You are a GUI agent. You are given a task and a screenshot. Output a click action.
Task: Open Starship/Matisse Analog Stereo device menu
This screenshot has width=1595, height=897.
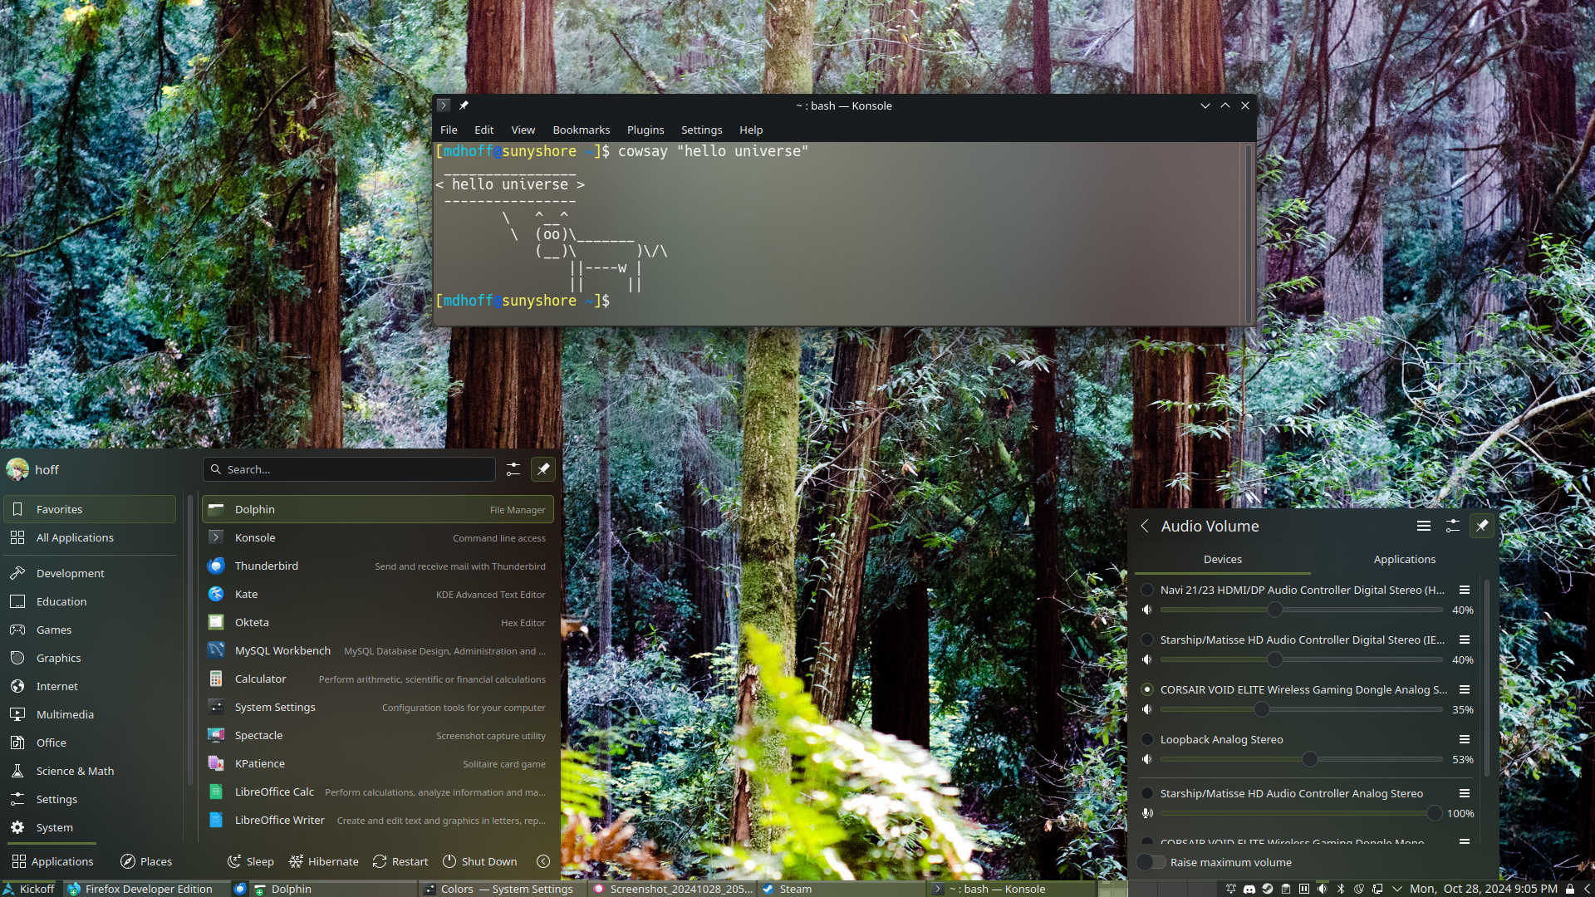1465,793
